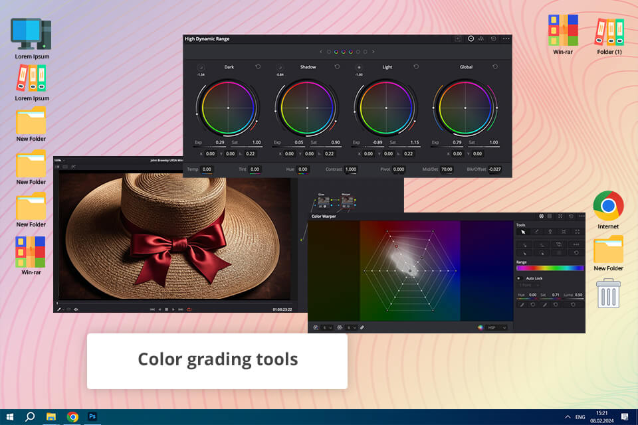
Task: Click the Light zone falloff icon
Action: pyautogui.click(x=358, y=67)
